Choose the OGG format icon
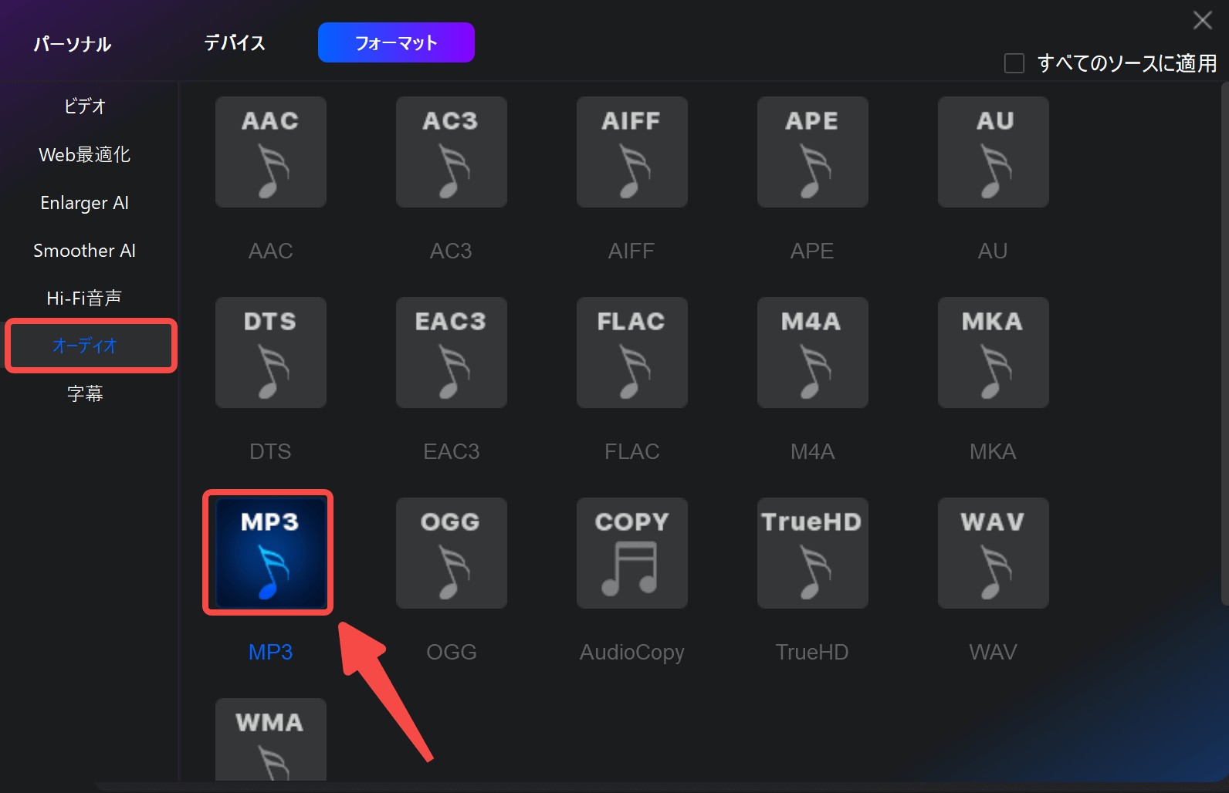 point(451,553)
